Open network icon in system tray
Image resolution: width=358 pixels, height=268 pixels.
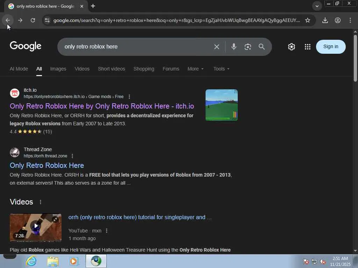314,262
